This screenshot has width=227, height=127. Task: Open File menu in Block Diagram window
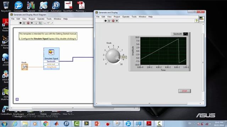13,19
